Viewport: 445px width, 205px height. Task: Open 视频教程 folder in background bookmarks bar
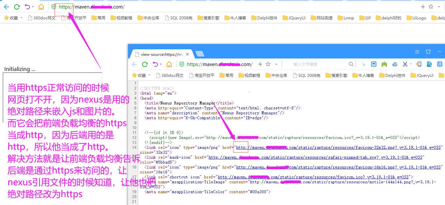(x=121, y=18)
